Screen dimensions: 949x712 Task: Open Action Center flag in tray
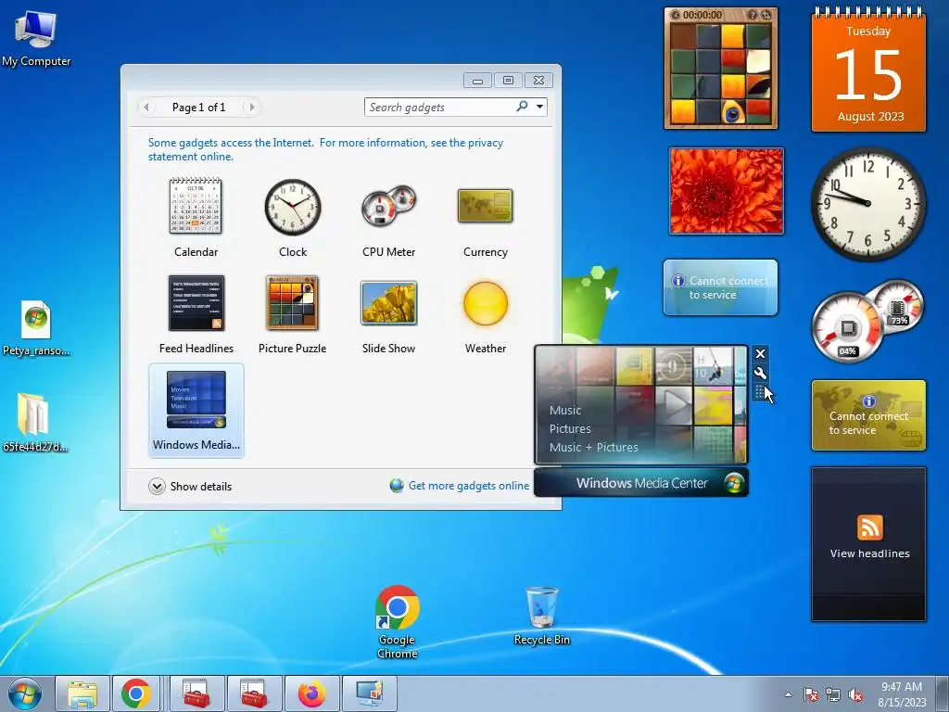pos(811,694)
